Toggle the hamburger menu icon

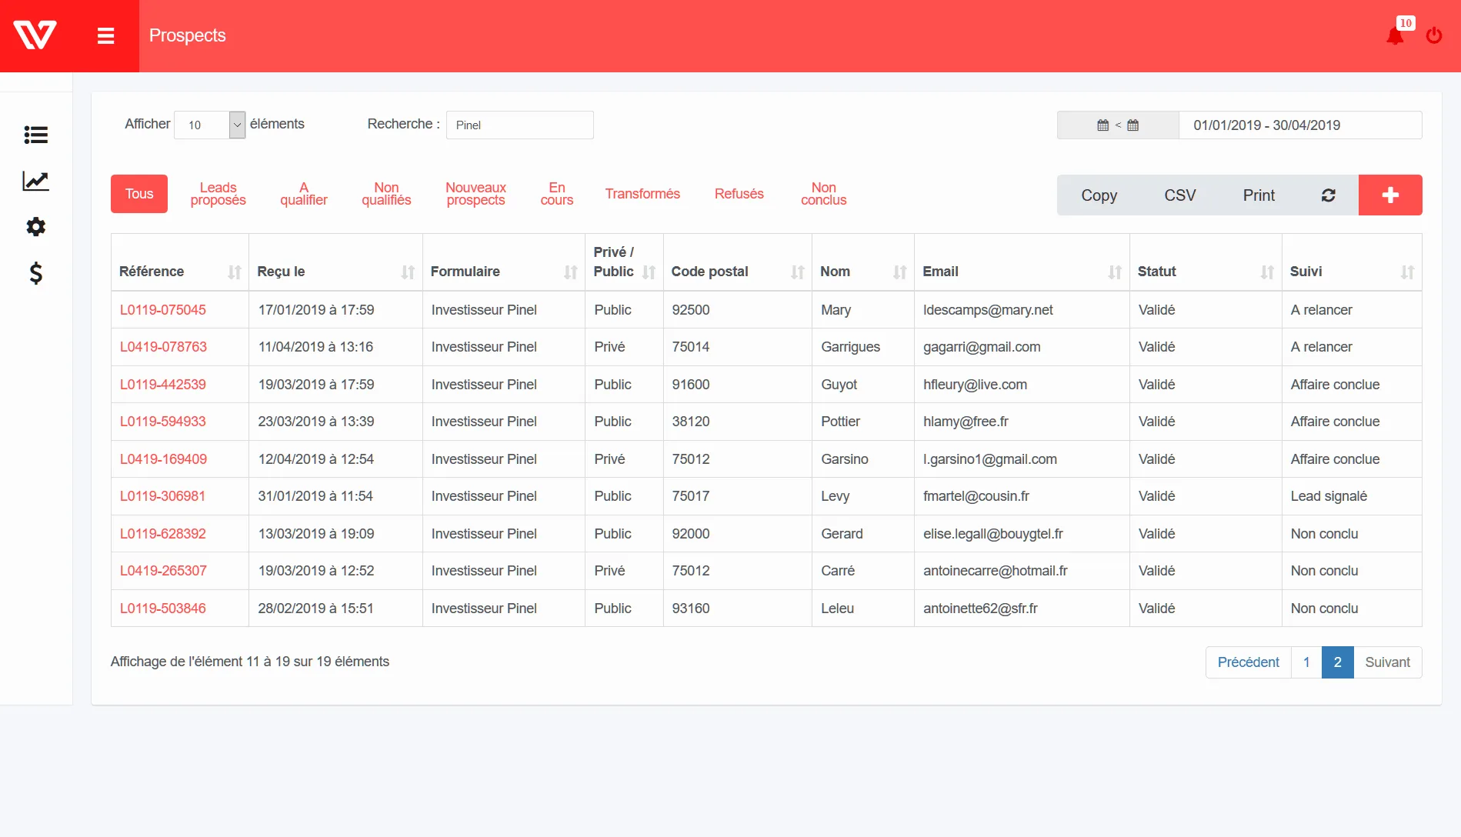106,35
